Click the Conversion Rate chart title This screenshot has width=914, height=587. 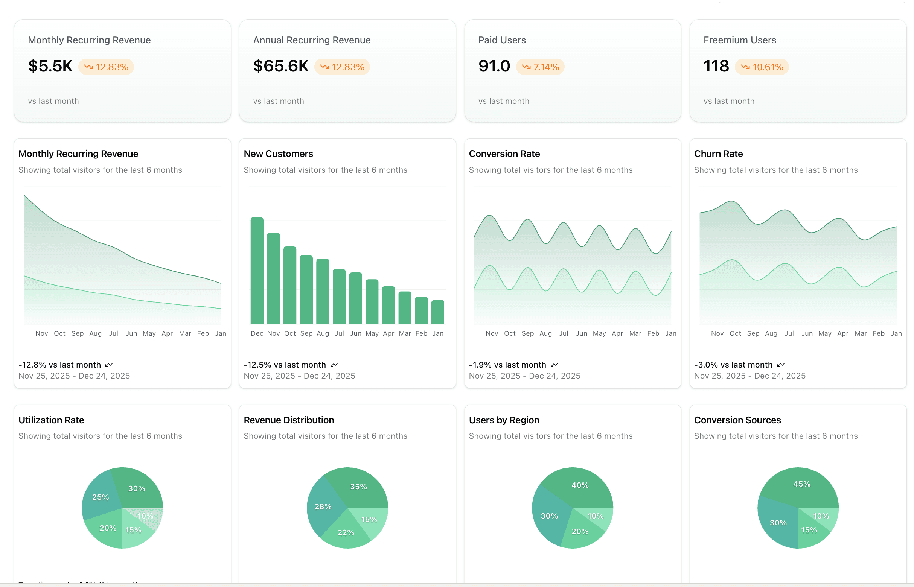point(504,154)
